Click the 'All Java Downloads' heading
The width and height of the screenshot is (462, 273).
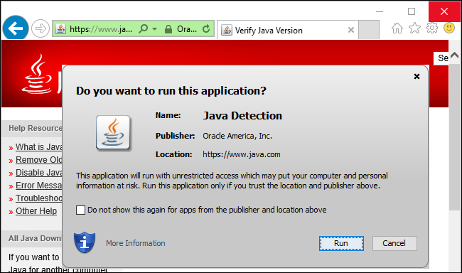35,238
